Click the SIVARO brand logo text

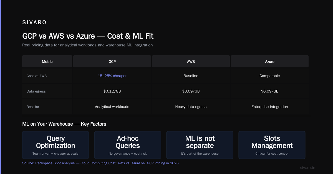pos(34,23)
